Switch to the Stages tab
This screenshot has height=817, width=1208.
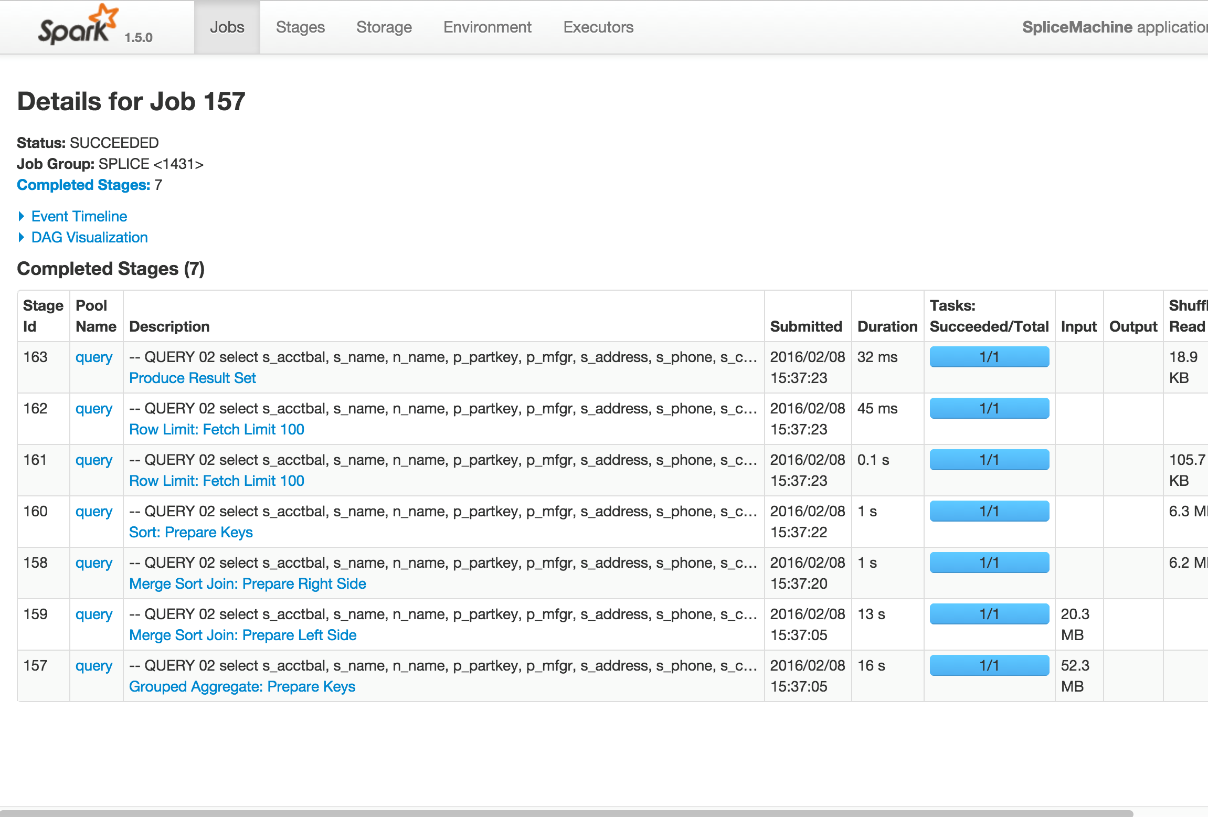300,27
